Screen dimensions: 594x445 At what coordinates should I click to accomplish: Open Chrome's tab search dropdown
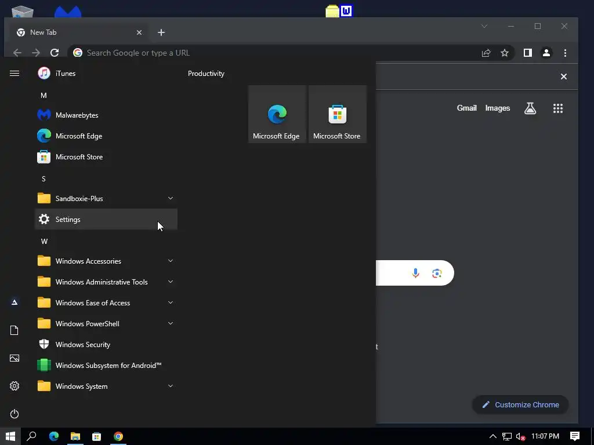point(484,26)
